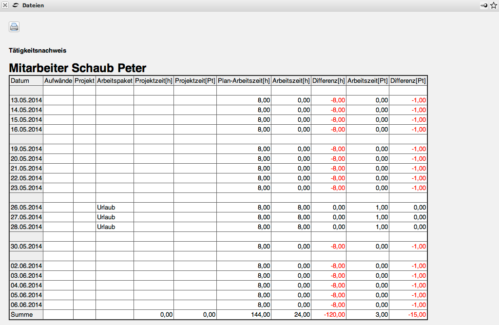Screen dimensions: 499x325
Task: Select the 30.05.2014 date cell
Action: [26, 247]
